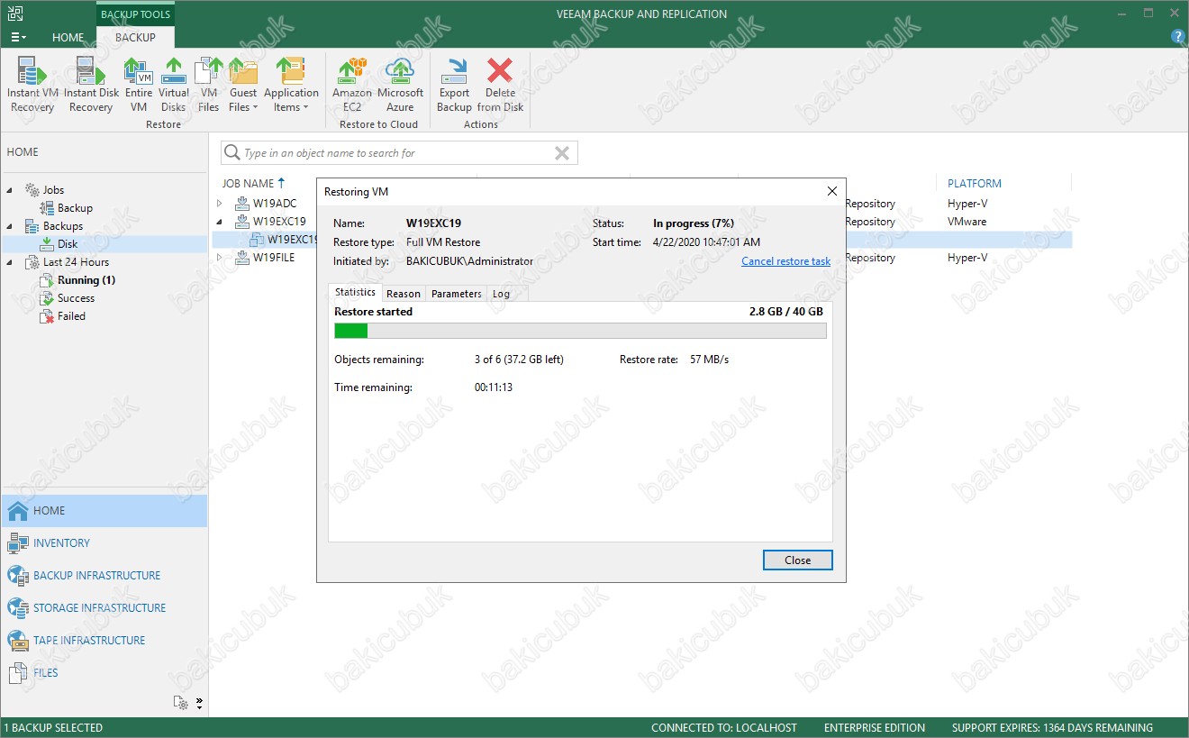Collapse Last 24 Hours tree node
The width and height of the screenshot is (1189, 738).
coord(10,262)
